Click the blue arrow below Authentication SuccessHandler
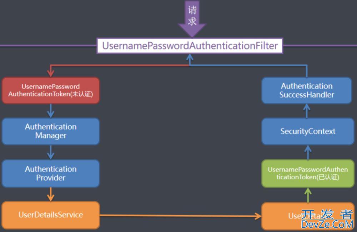 pos(307,111)
